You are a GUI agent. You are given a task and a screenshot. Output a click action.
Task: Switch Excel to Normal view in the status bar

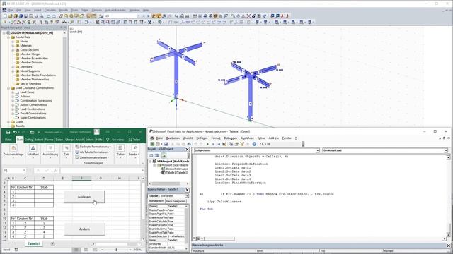[x=76, y=250]
